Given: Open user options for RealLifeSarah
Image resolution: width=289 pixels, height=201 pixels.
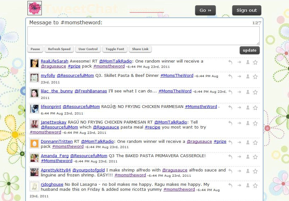Looking at the screenshot, I should pyautogui.click(x=248, y=62).
